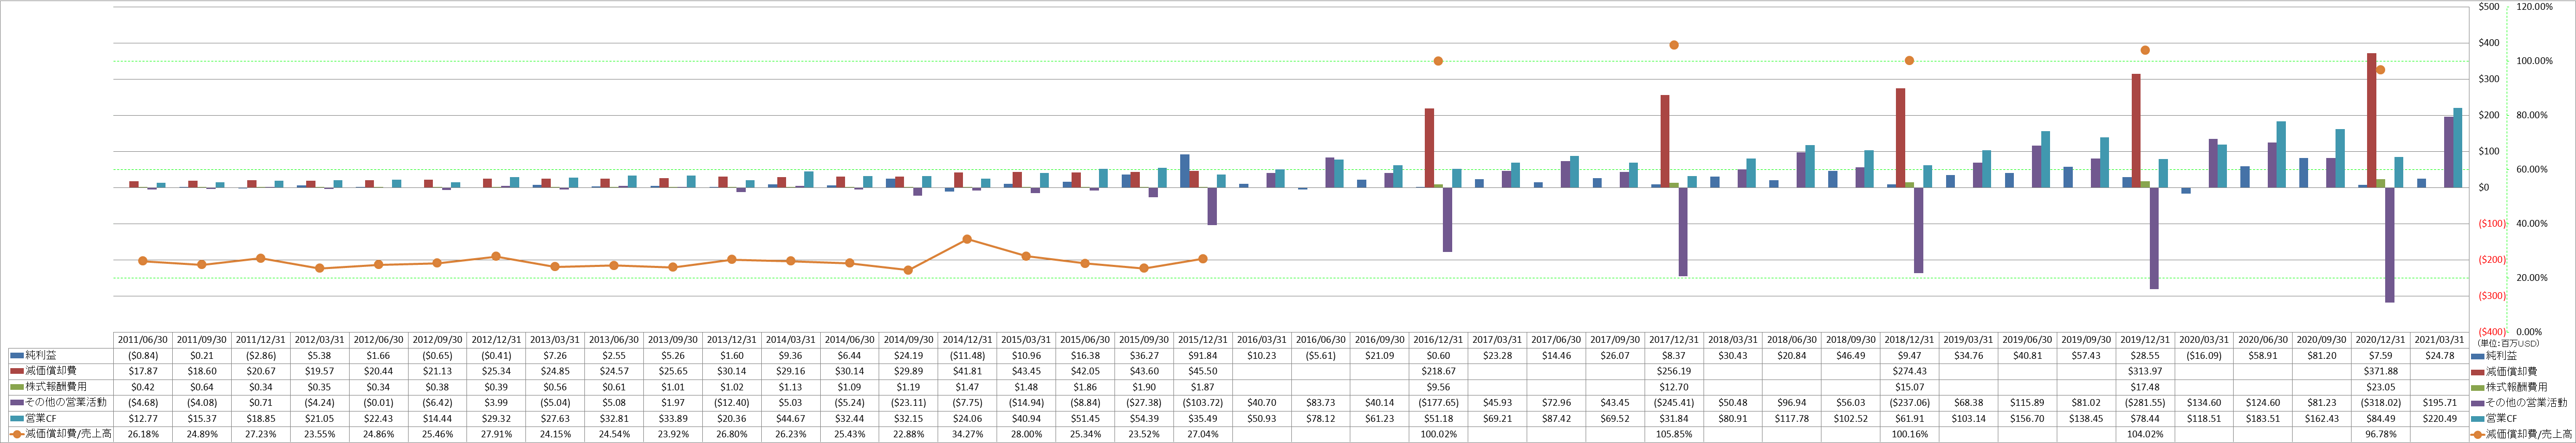Click the $9.56 stock compensation cell

[1438, 387]
